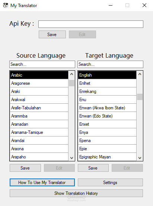Select Arakwal in Source Language list

coord(39,100)
